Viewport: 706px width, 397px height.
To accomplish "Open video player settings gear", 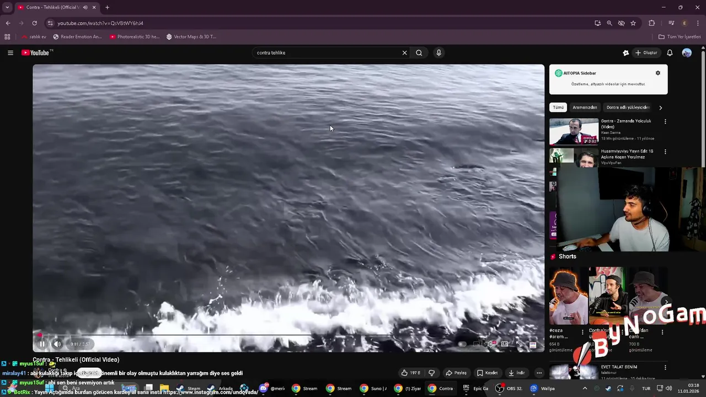I will click(490, 344).
